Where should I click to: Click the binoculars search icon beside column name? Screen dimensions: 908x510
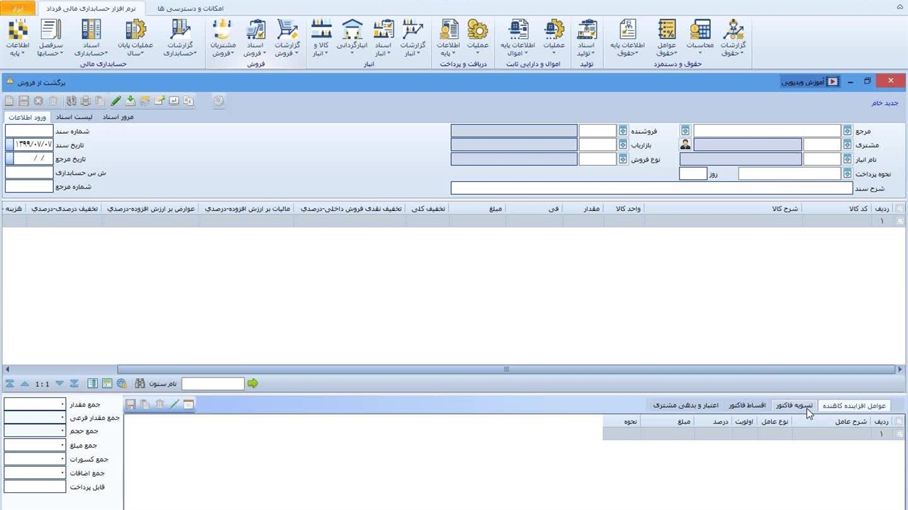(140, 384)
